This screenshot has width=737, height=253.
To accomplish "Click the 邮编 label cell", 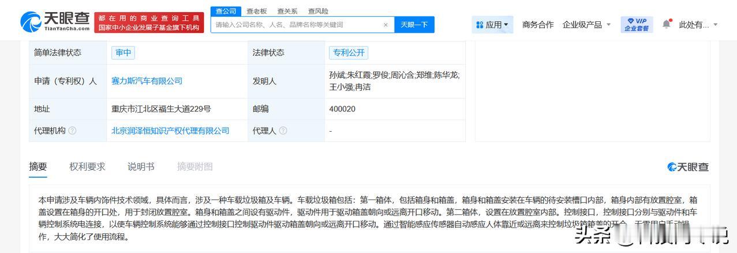I will (286, 109).
